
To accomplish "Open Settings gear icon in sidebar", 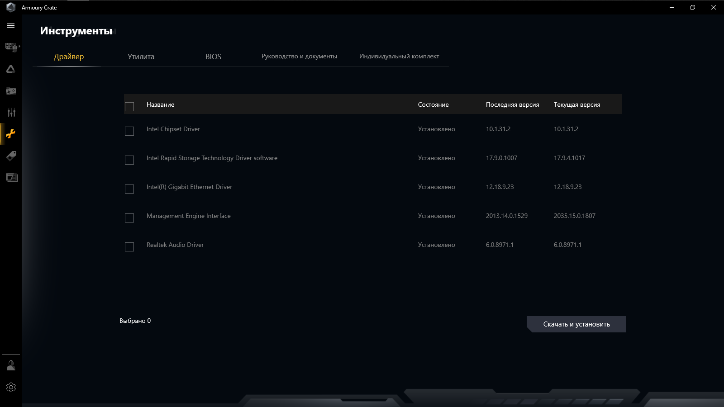I will coord(11,387).
